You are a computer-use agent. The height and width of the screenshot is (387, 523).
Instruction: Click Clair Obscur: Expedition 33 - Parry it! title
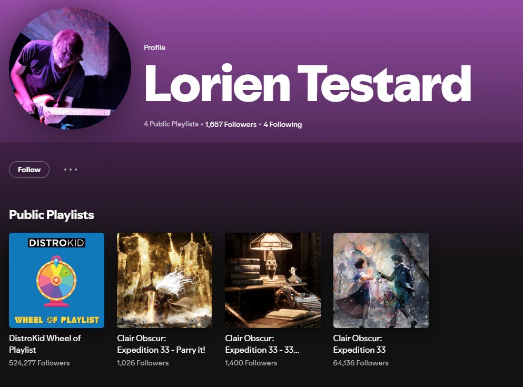pyautogui.click(x=161, y=344)
